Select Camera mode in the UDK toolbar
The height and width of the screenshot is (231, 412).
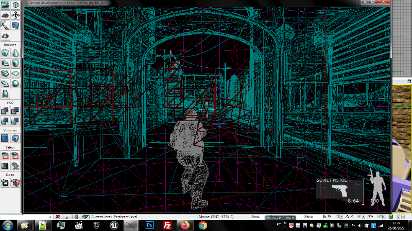tap(5, 5)
